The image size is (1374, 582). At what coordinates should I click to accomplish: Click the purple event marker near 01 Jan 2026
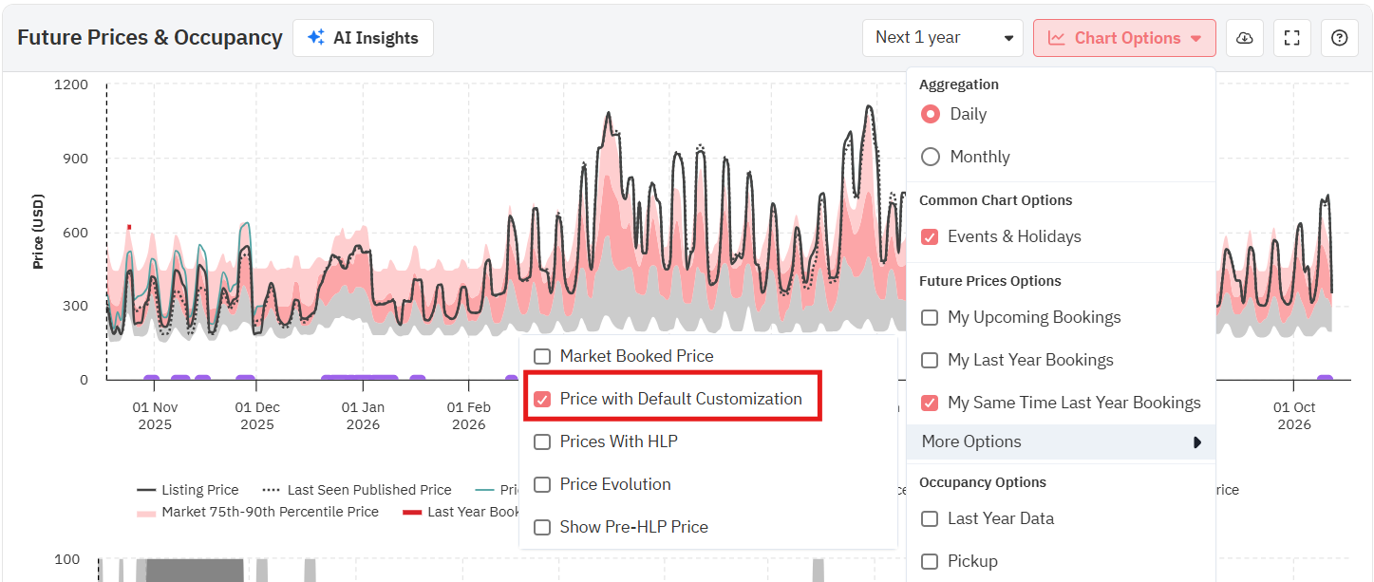[359, 378]
